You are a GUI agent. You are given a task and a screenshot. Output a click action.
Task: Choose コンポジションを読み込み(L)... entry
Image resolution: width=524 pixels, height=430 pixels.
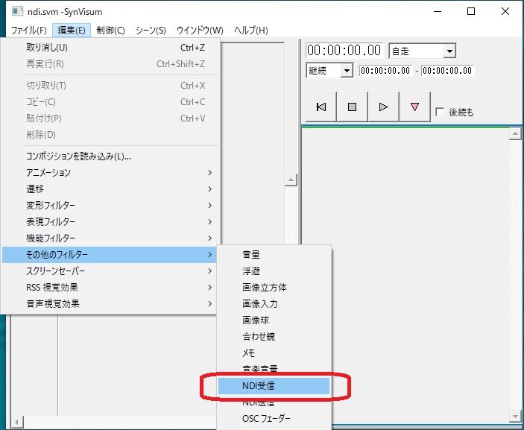click(110, 156)
